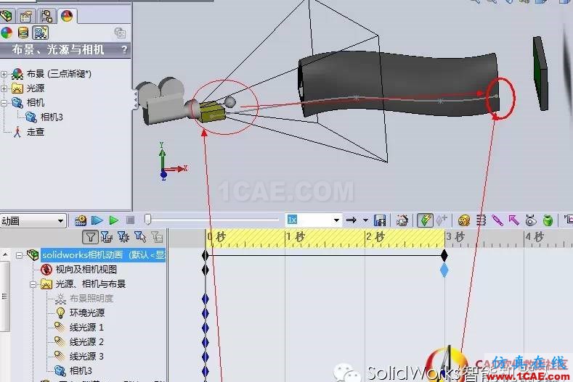Toggle the Filter Animated button
The image size is (573, 382).
[x=106, y=238]
